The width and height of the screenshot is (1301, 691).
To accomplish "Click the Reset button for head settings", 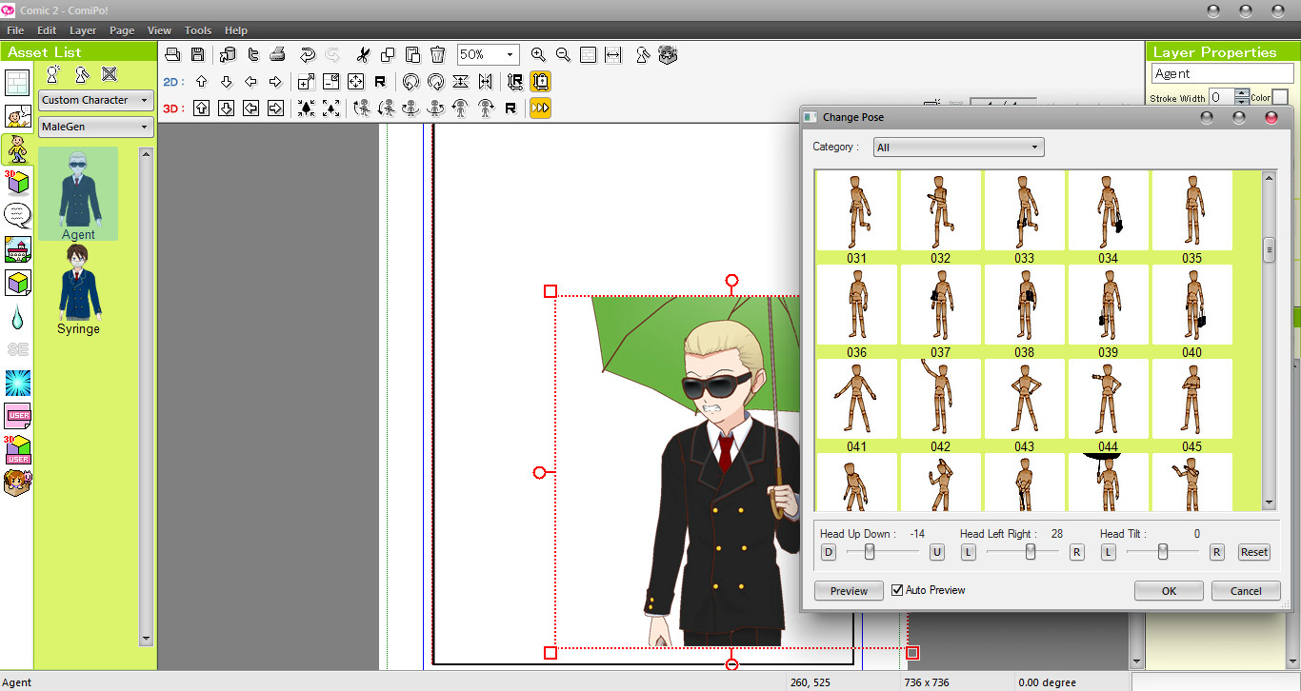I will click(x=1253, y=551).
